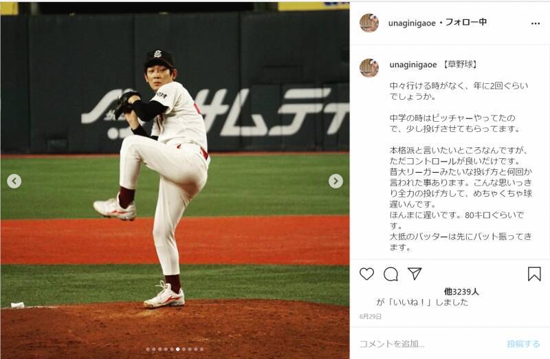Select the last carousel indicator dot
Viewport: 550px width, 359px height.
201,349
